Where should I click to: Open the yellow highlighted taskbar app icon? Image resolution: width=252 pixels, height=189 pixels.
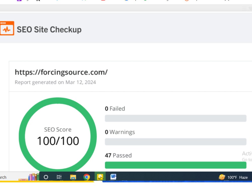coord(100,177)
